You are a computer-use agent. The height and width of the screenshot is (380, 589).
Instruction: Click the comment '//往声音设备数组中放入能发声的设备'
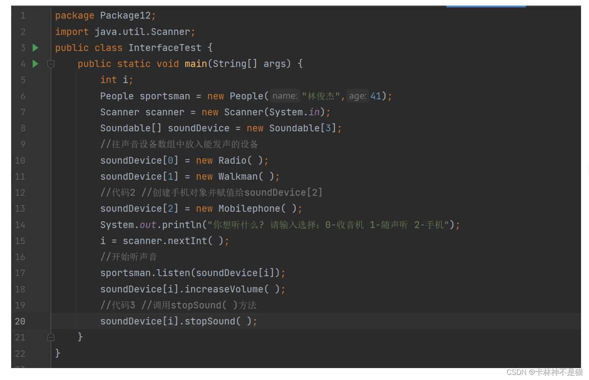pos(179,144)
